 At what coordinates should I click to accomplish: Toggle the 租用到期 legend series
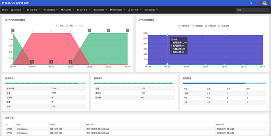197,26
